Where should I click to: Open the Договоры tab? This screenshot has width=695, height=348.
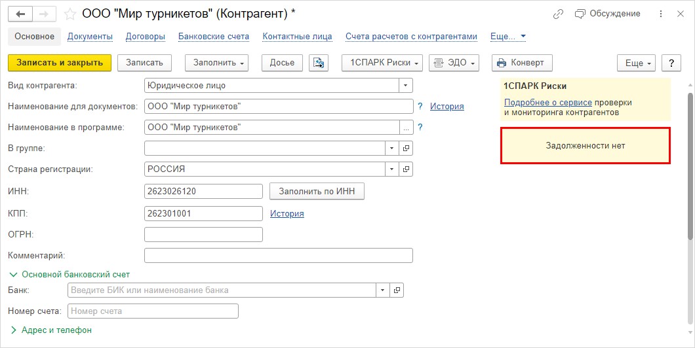pyautogui.click(x=146, y=36)
